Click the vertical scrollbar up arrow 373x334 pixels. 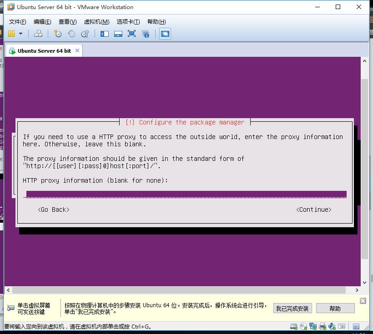364,61
